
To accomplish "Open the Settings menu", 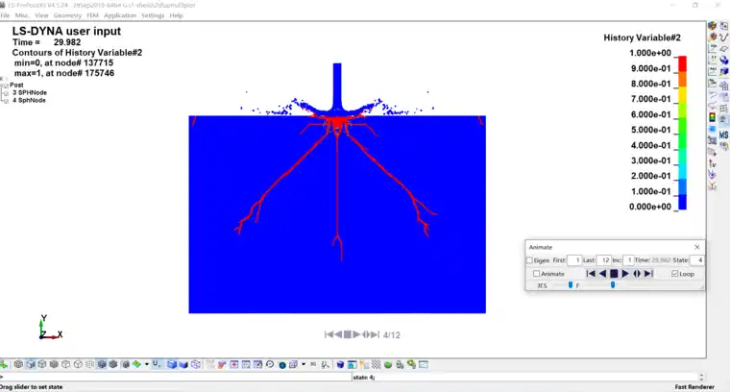I will [x=153, y=15].
